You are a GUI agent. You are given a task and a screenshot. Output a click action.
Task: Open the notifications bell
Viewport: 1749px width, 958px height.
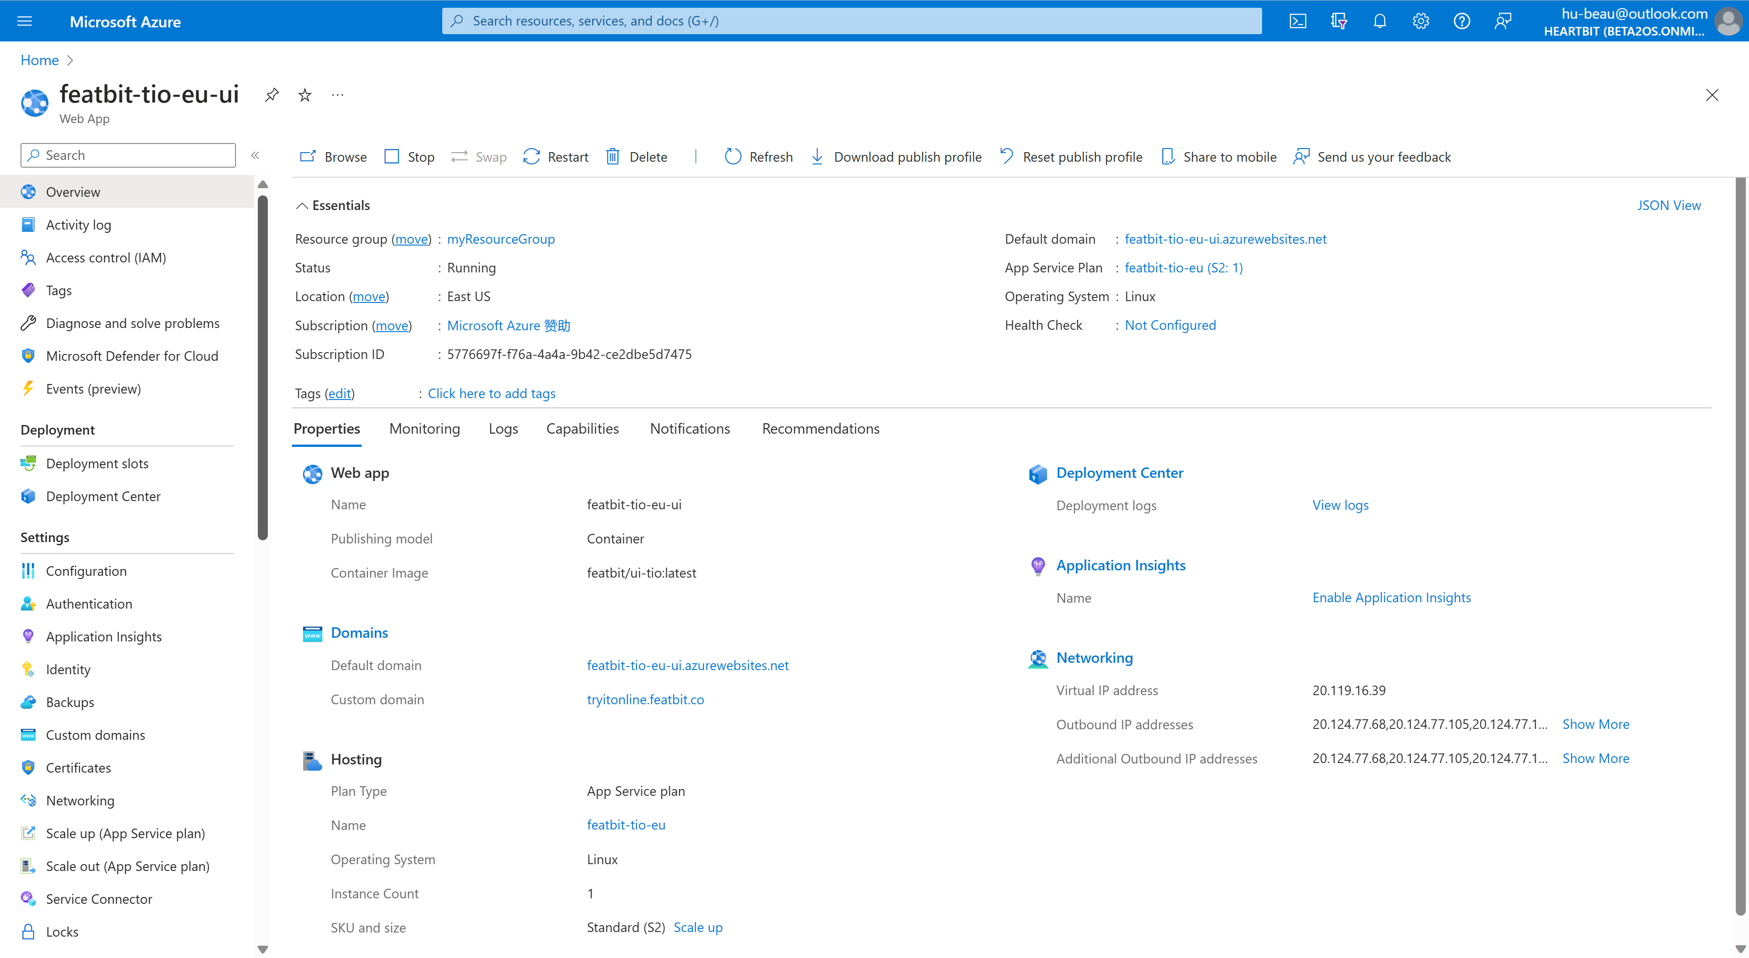point(1380,21)
